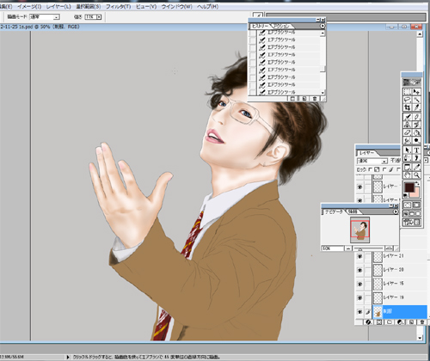
Task: Hide layer レイヤー 20 via eye icon
Action: tap(359, 270)
